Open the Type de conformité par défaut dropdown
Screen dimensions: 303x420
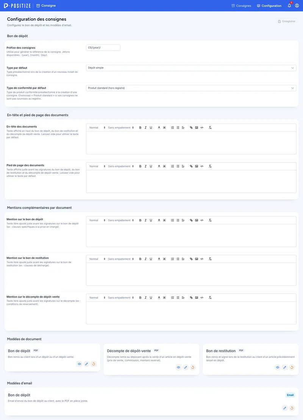[x=191, y=88]
